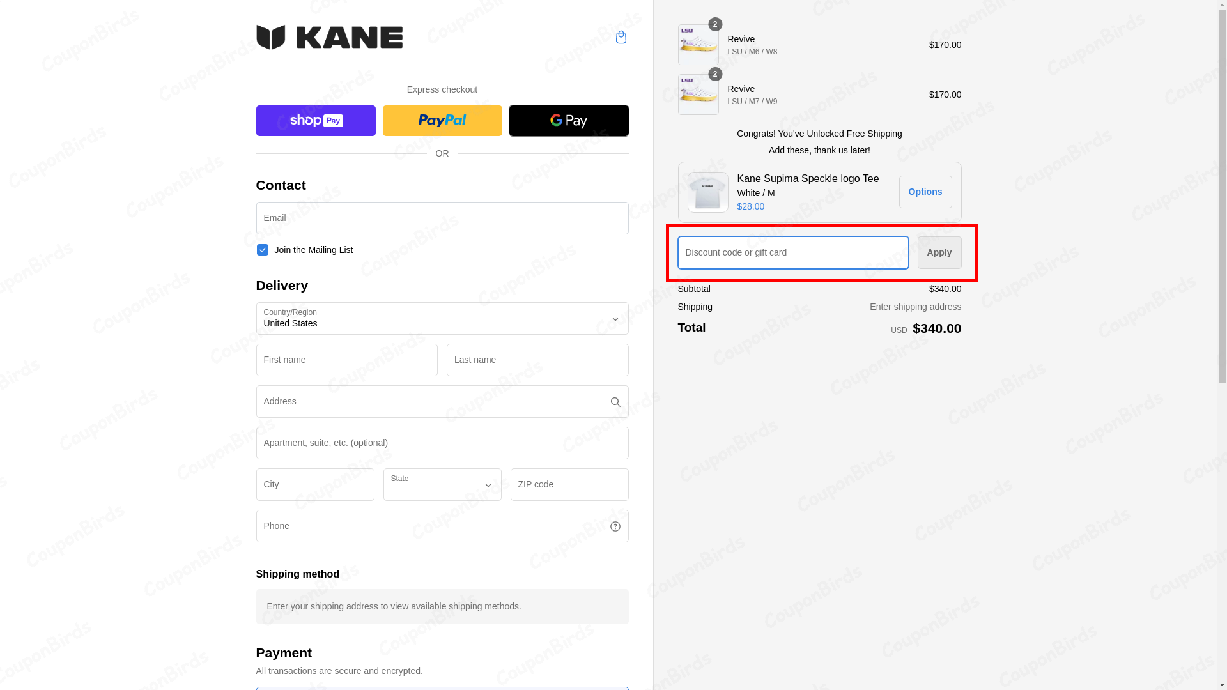Open the Country/Region dropdown
Screen dimensions: 1227x690
442,318
